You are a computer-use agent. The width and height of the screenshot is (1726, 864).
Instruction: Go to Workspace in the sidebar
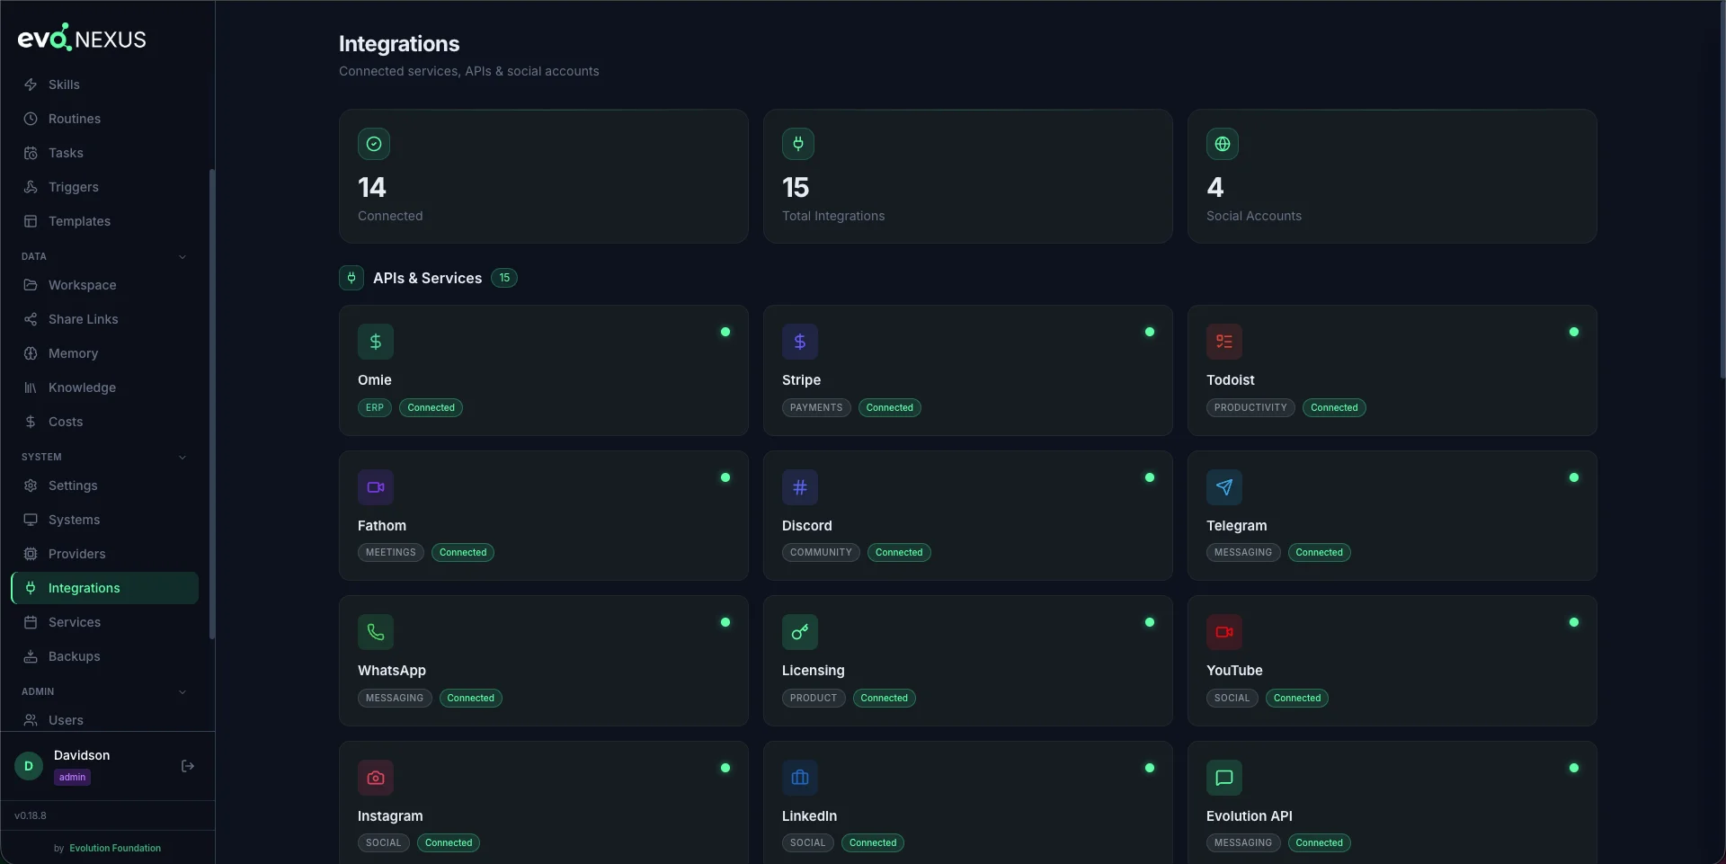pos(104,285)
